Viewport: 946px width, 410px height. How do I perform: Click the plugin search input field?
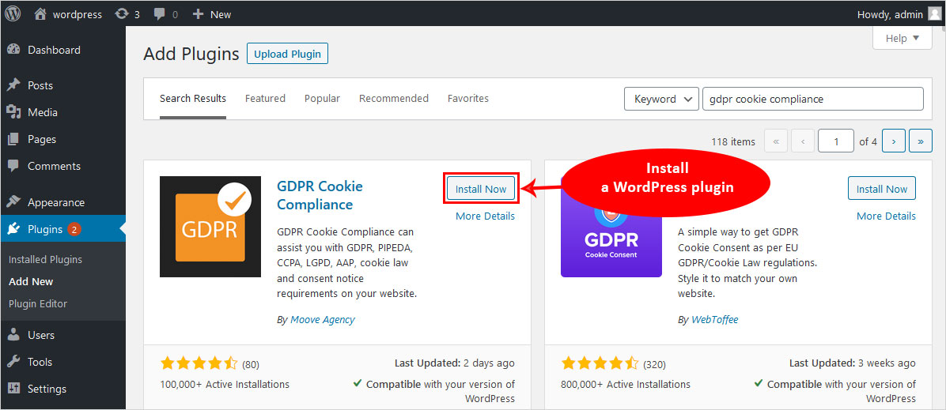click(x=812, y=99)
